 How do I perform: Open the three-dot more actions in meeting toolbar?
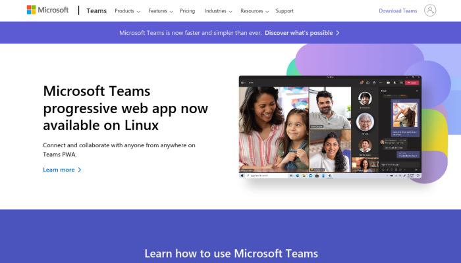click(381, 83)
